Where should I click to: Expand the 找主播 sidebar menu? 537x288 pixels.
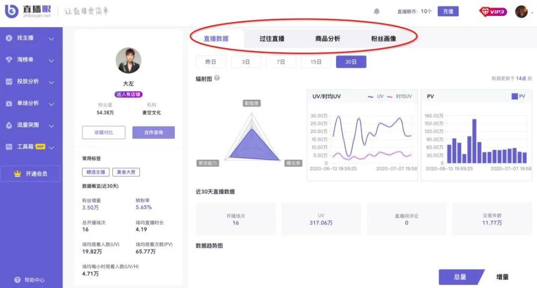[x=51, y=38]
